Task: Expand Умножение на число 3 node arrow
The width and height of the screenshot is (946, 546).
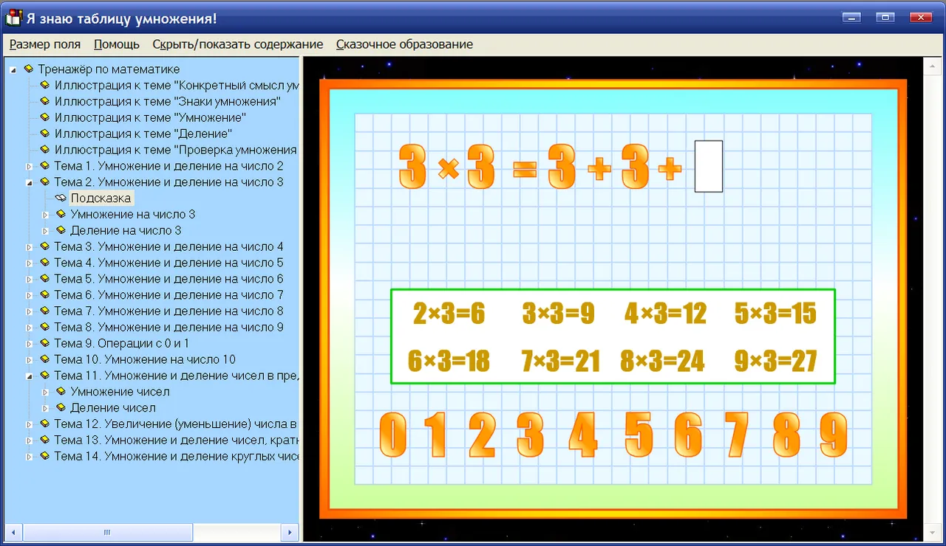Action: click(46, 215)
